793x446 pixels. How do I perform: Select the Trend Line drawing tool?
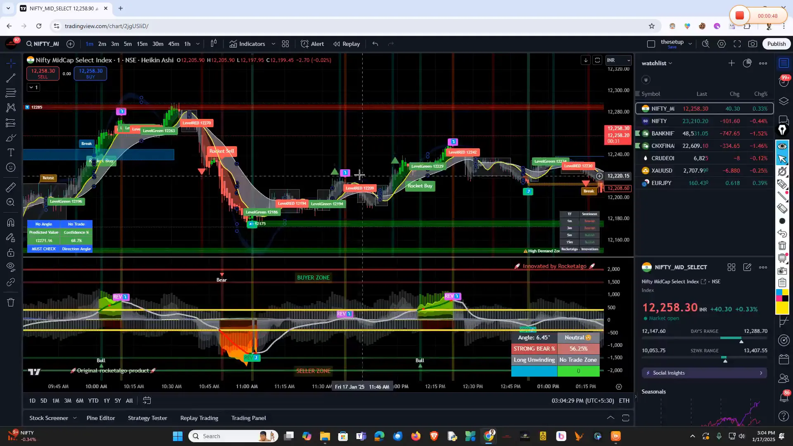[10, 78]
